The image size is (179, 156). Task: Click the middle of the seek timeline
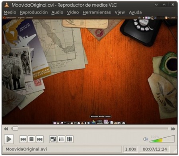(90, 129)
